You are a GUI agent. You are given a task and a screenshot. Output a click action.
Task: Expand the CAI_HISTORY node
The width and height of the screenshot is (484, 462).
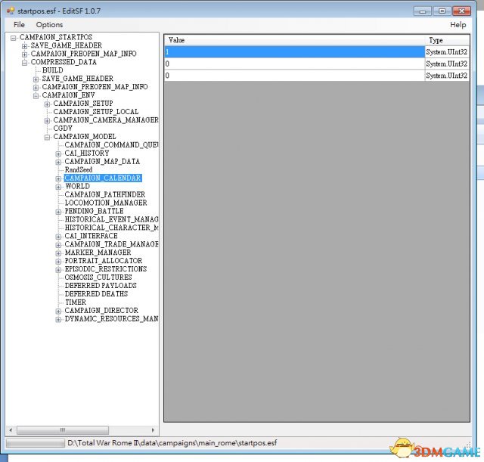tap(58, 153)
